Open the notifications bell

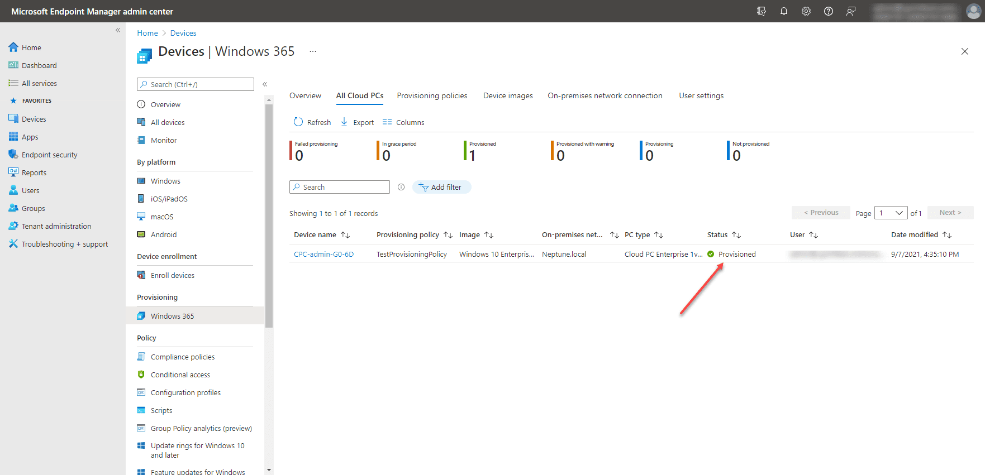tap(784, 11)
